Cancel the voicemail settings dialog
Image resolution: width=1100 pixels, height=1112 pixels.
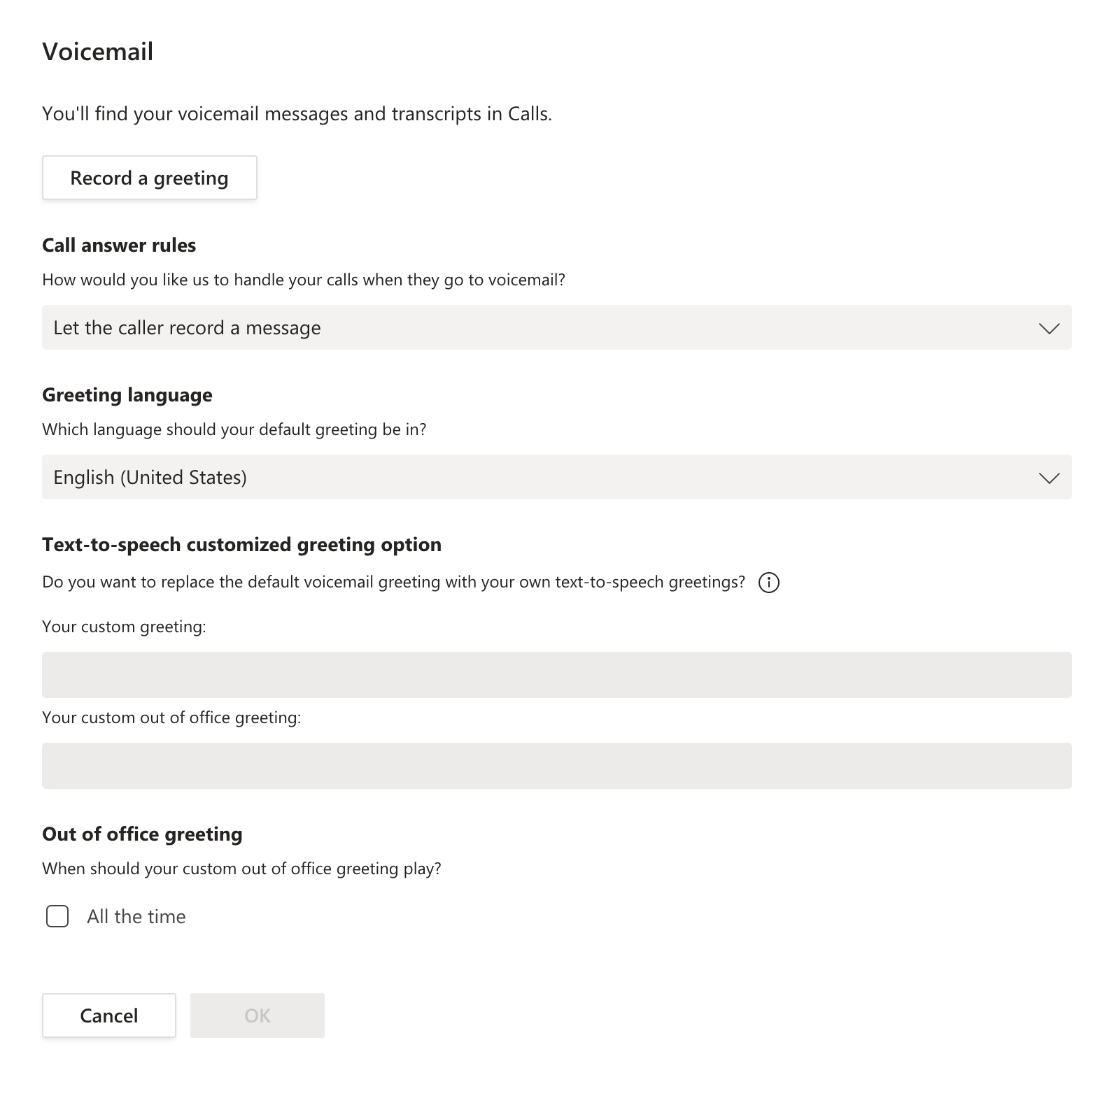coord(108,1015)
